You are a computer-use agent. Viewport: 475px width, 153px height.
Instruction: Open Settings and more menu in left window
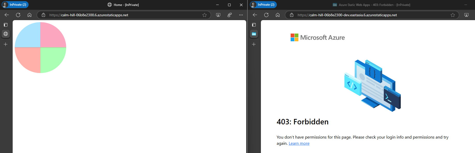coord(241,15)
